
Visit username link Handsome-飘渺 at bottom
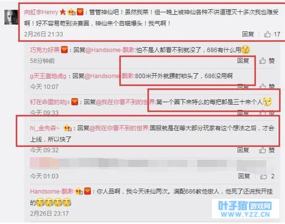pos(52,192)
